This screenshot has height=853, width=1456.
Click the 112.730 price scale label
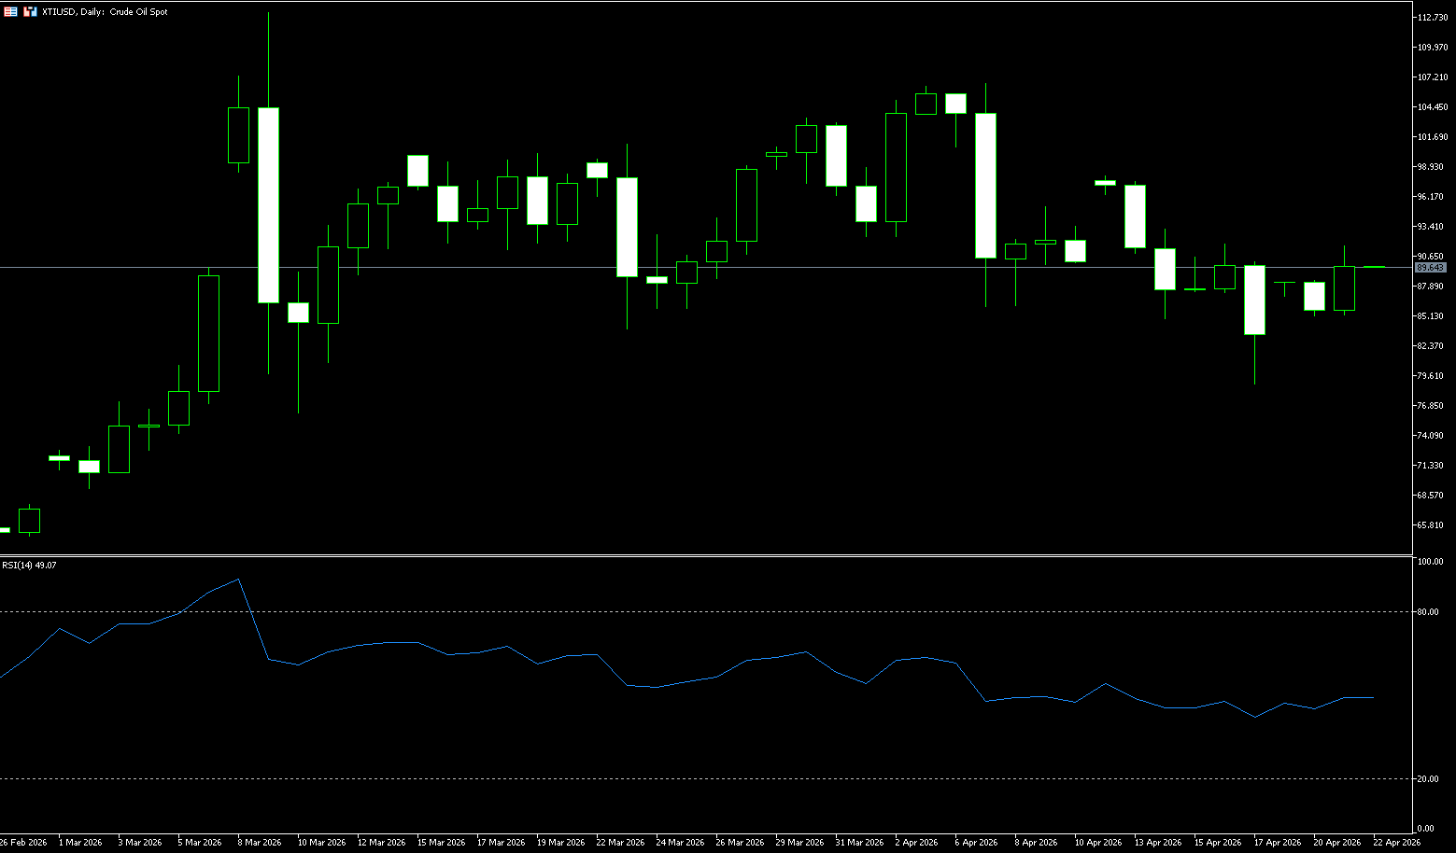tap(1432, 18)
